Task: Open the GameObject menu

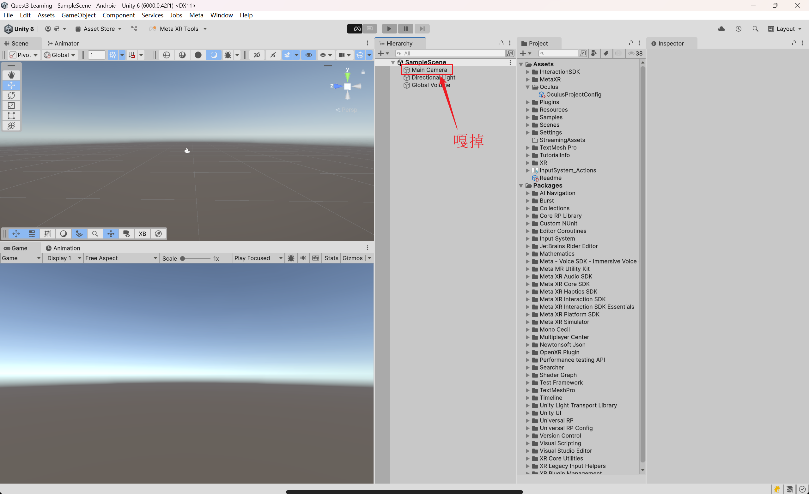Action: [x=78, y=15]
